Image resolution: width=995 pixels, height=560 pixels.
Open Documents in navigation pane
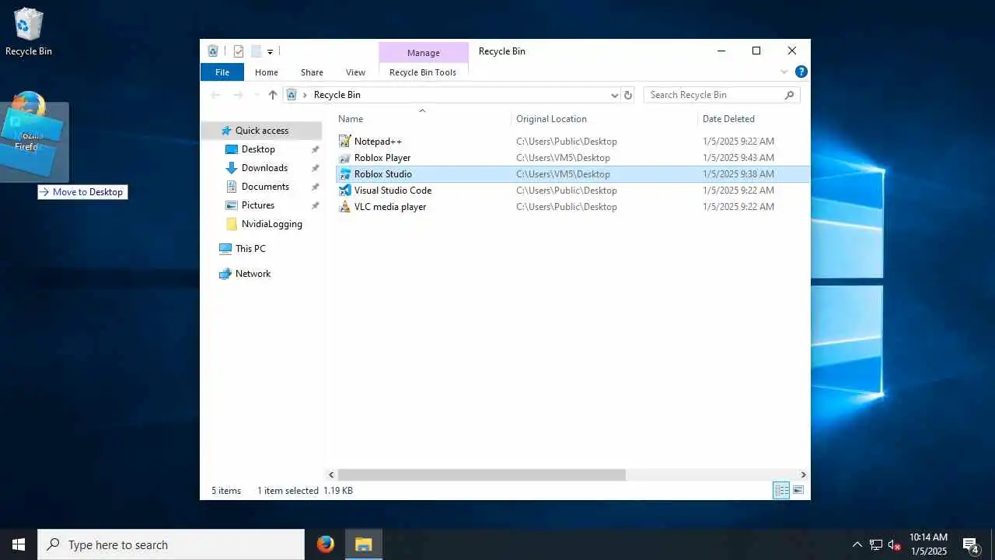pyautogui.click(x=265, y=187)
